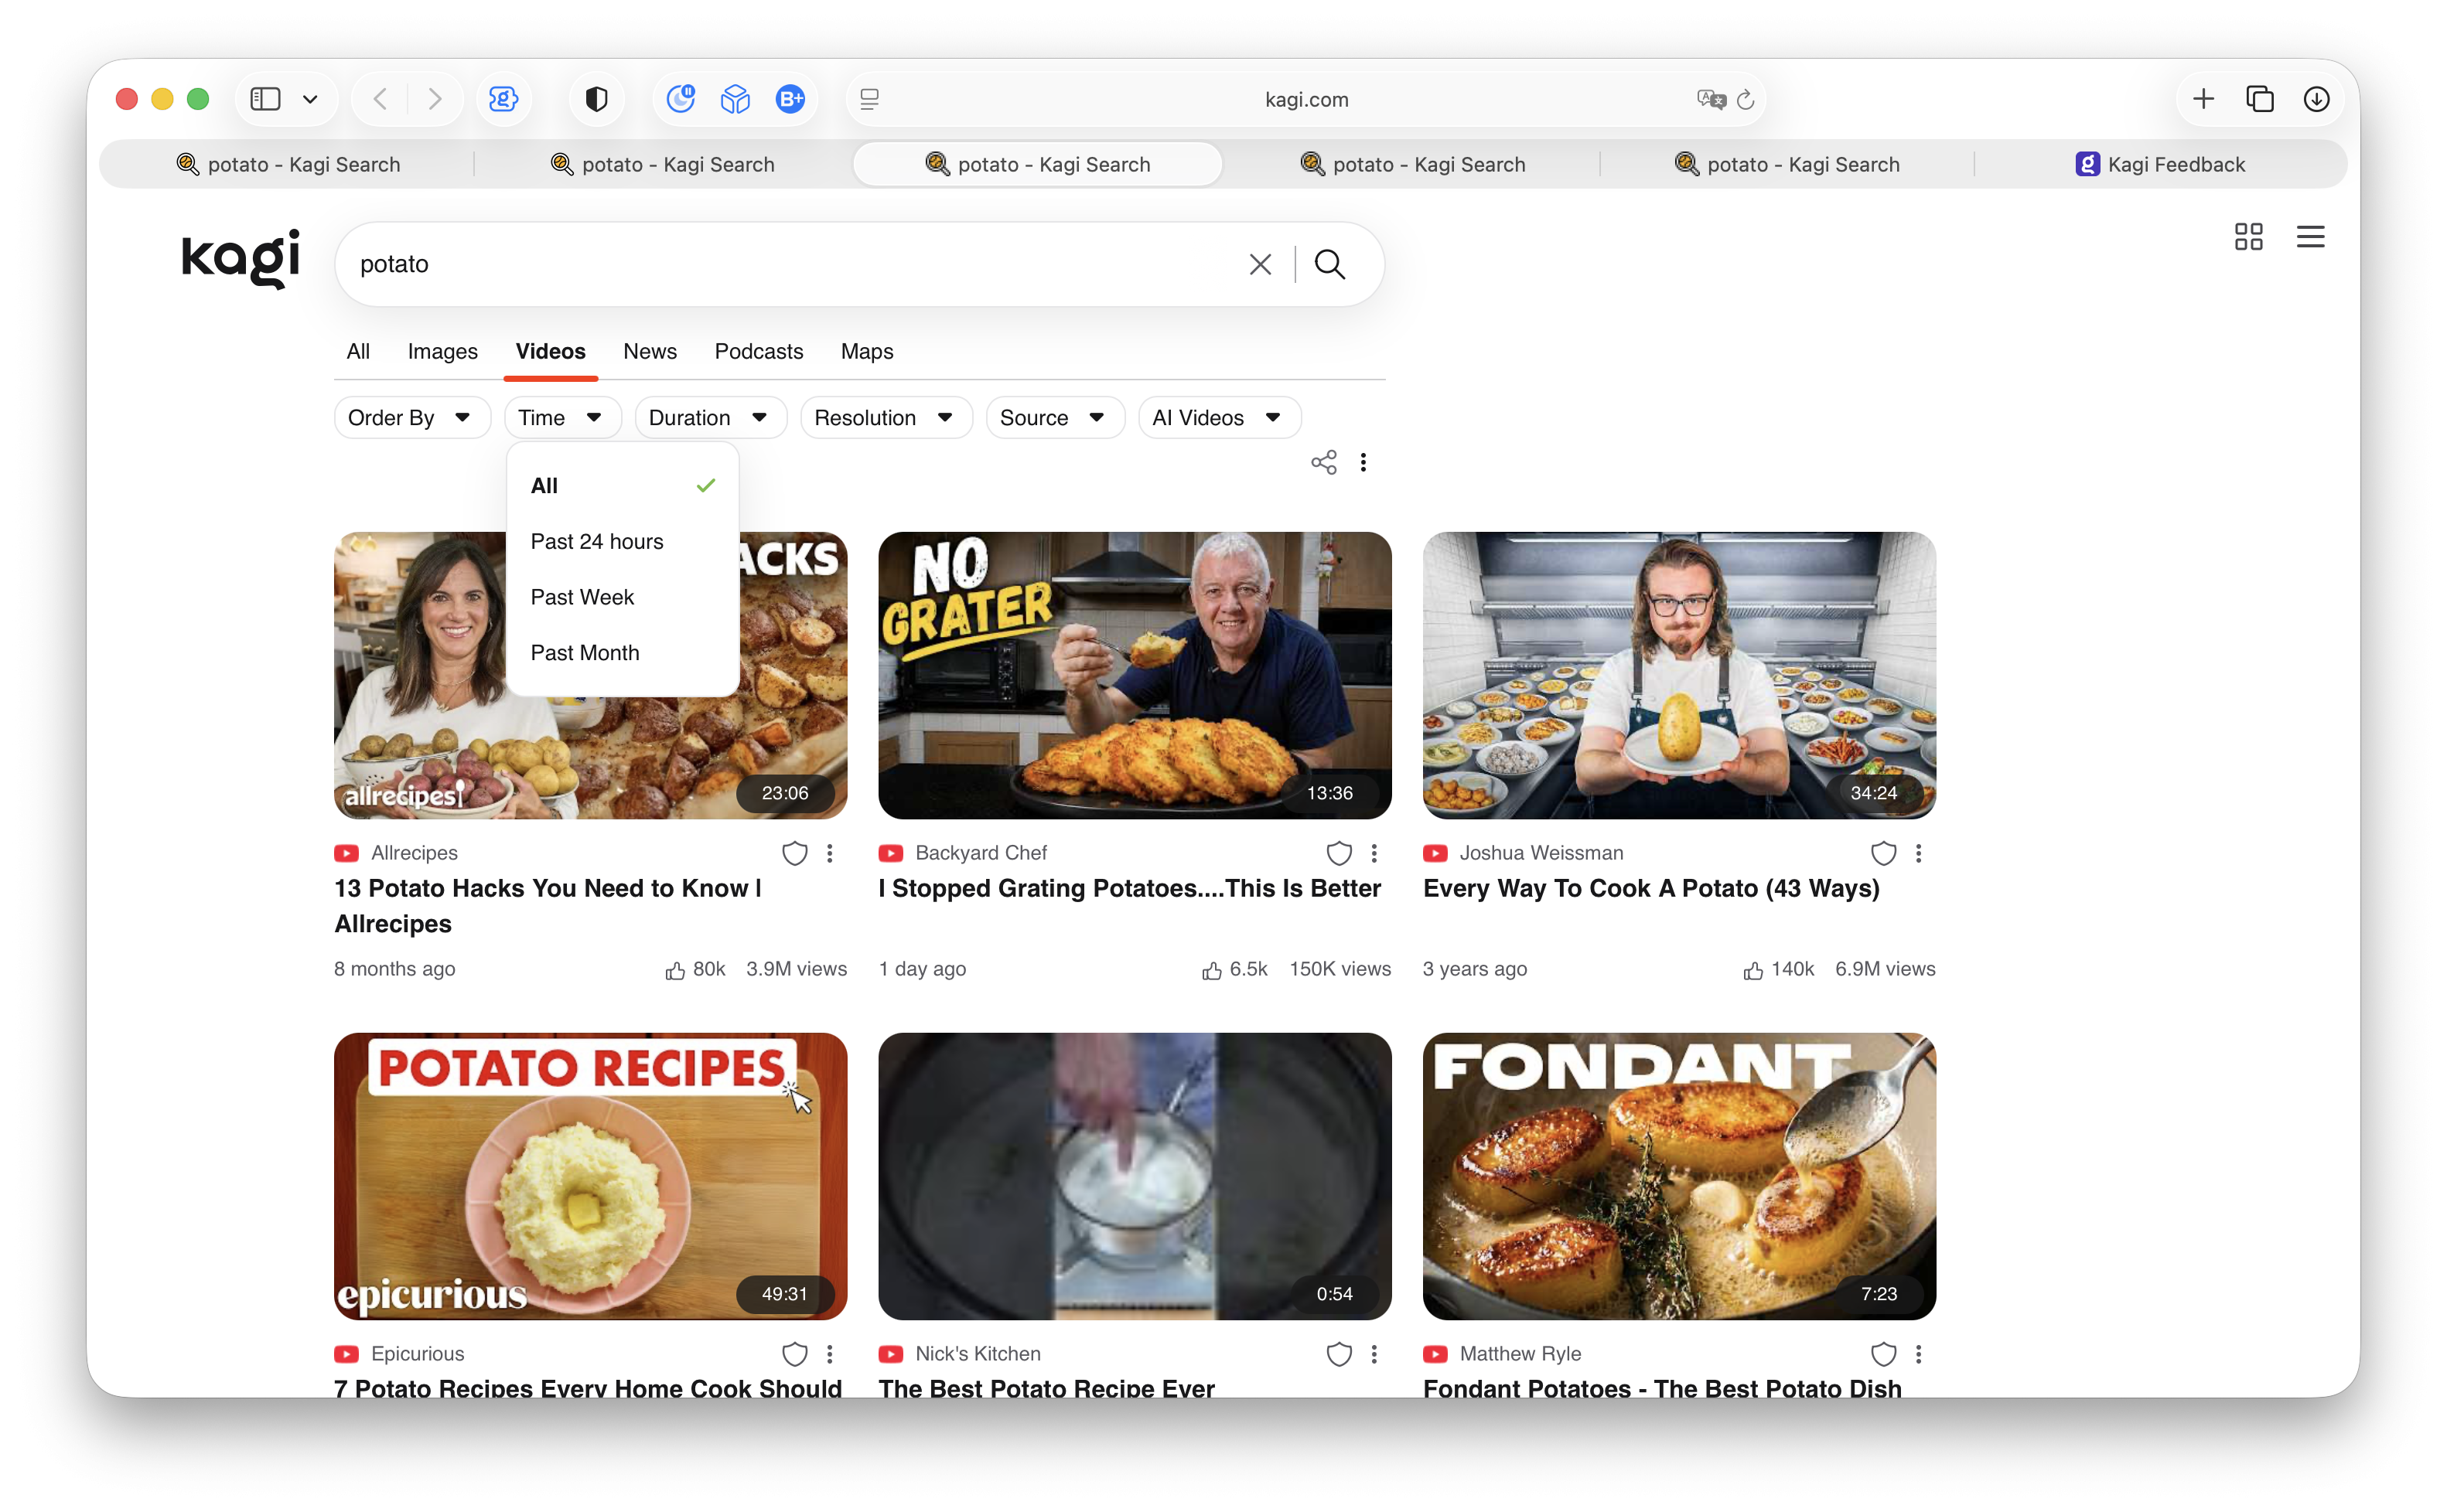Reload the kagi.com page

click(1746, 99)
